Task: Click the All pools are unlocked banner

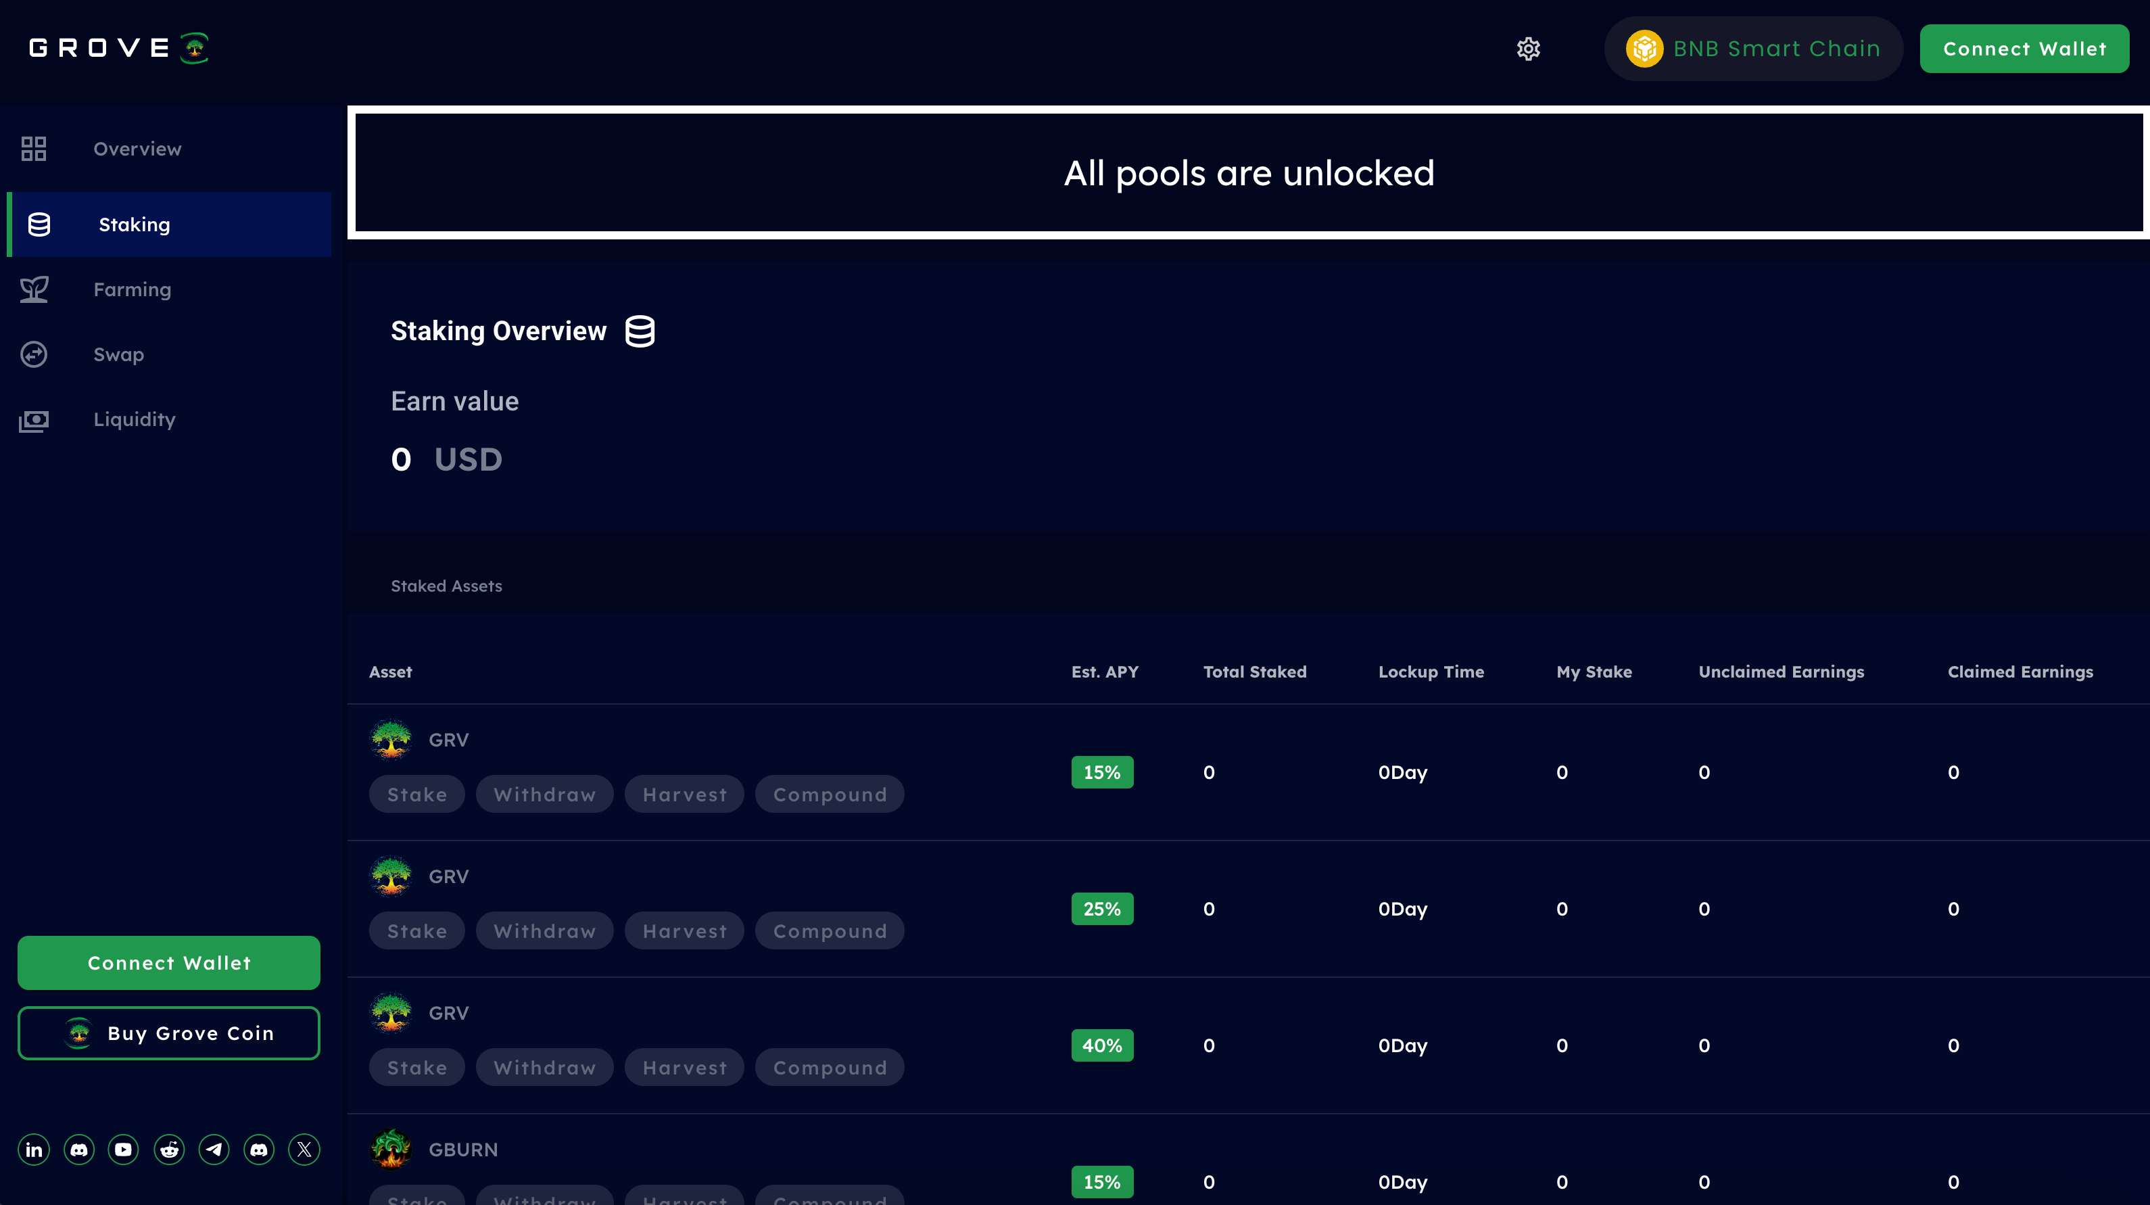Action: (x=1249, y=172)
